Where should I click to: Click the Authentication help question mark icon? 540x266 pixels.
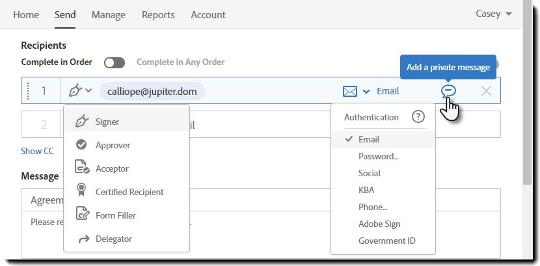pos(418,117)
